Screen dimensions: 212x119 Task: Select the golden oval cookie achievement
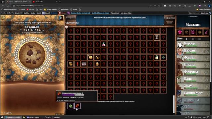pos(97,64)
